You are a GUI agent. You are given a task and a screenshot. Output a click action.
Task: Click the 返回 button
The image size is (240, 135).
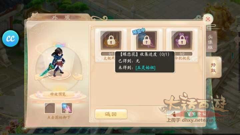[111, 114]
